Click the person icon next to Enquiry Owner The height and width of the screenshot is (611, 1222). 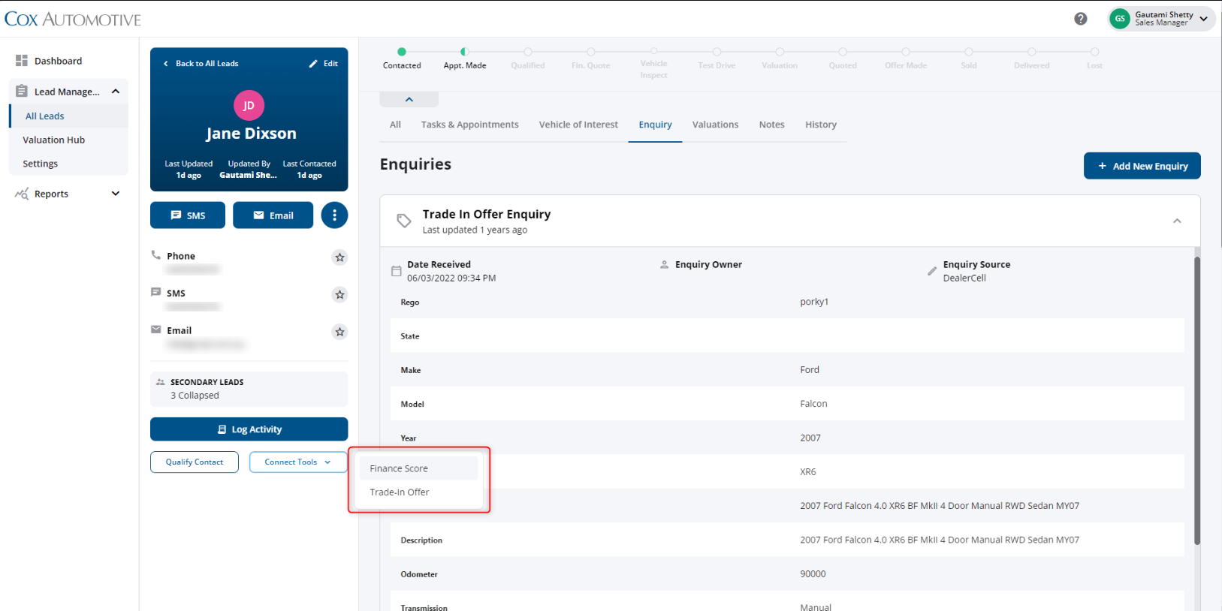tap(664, 264)
